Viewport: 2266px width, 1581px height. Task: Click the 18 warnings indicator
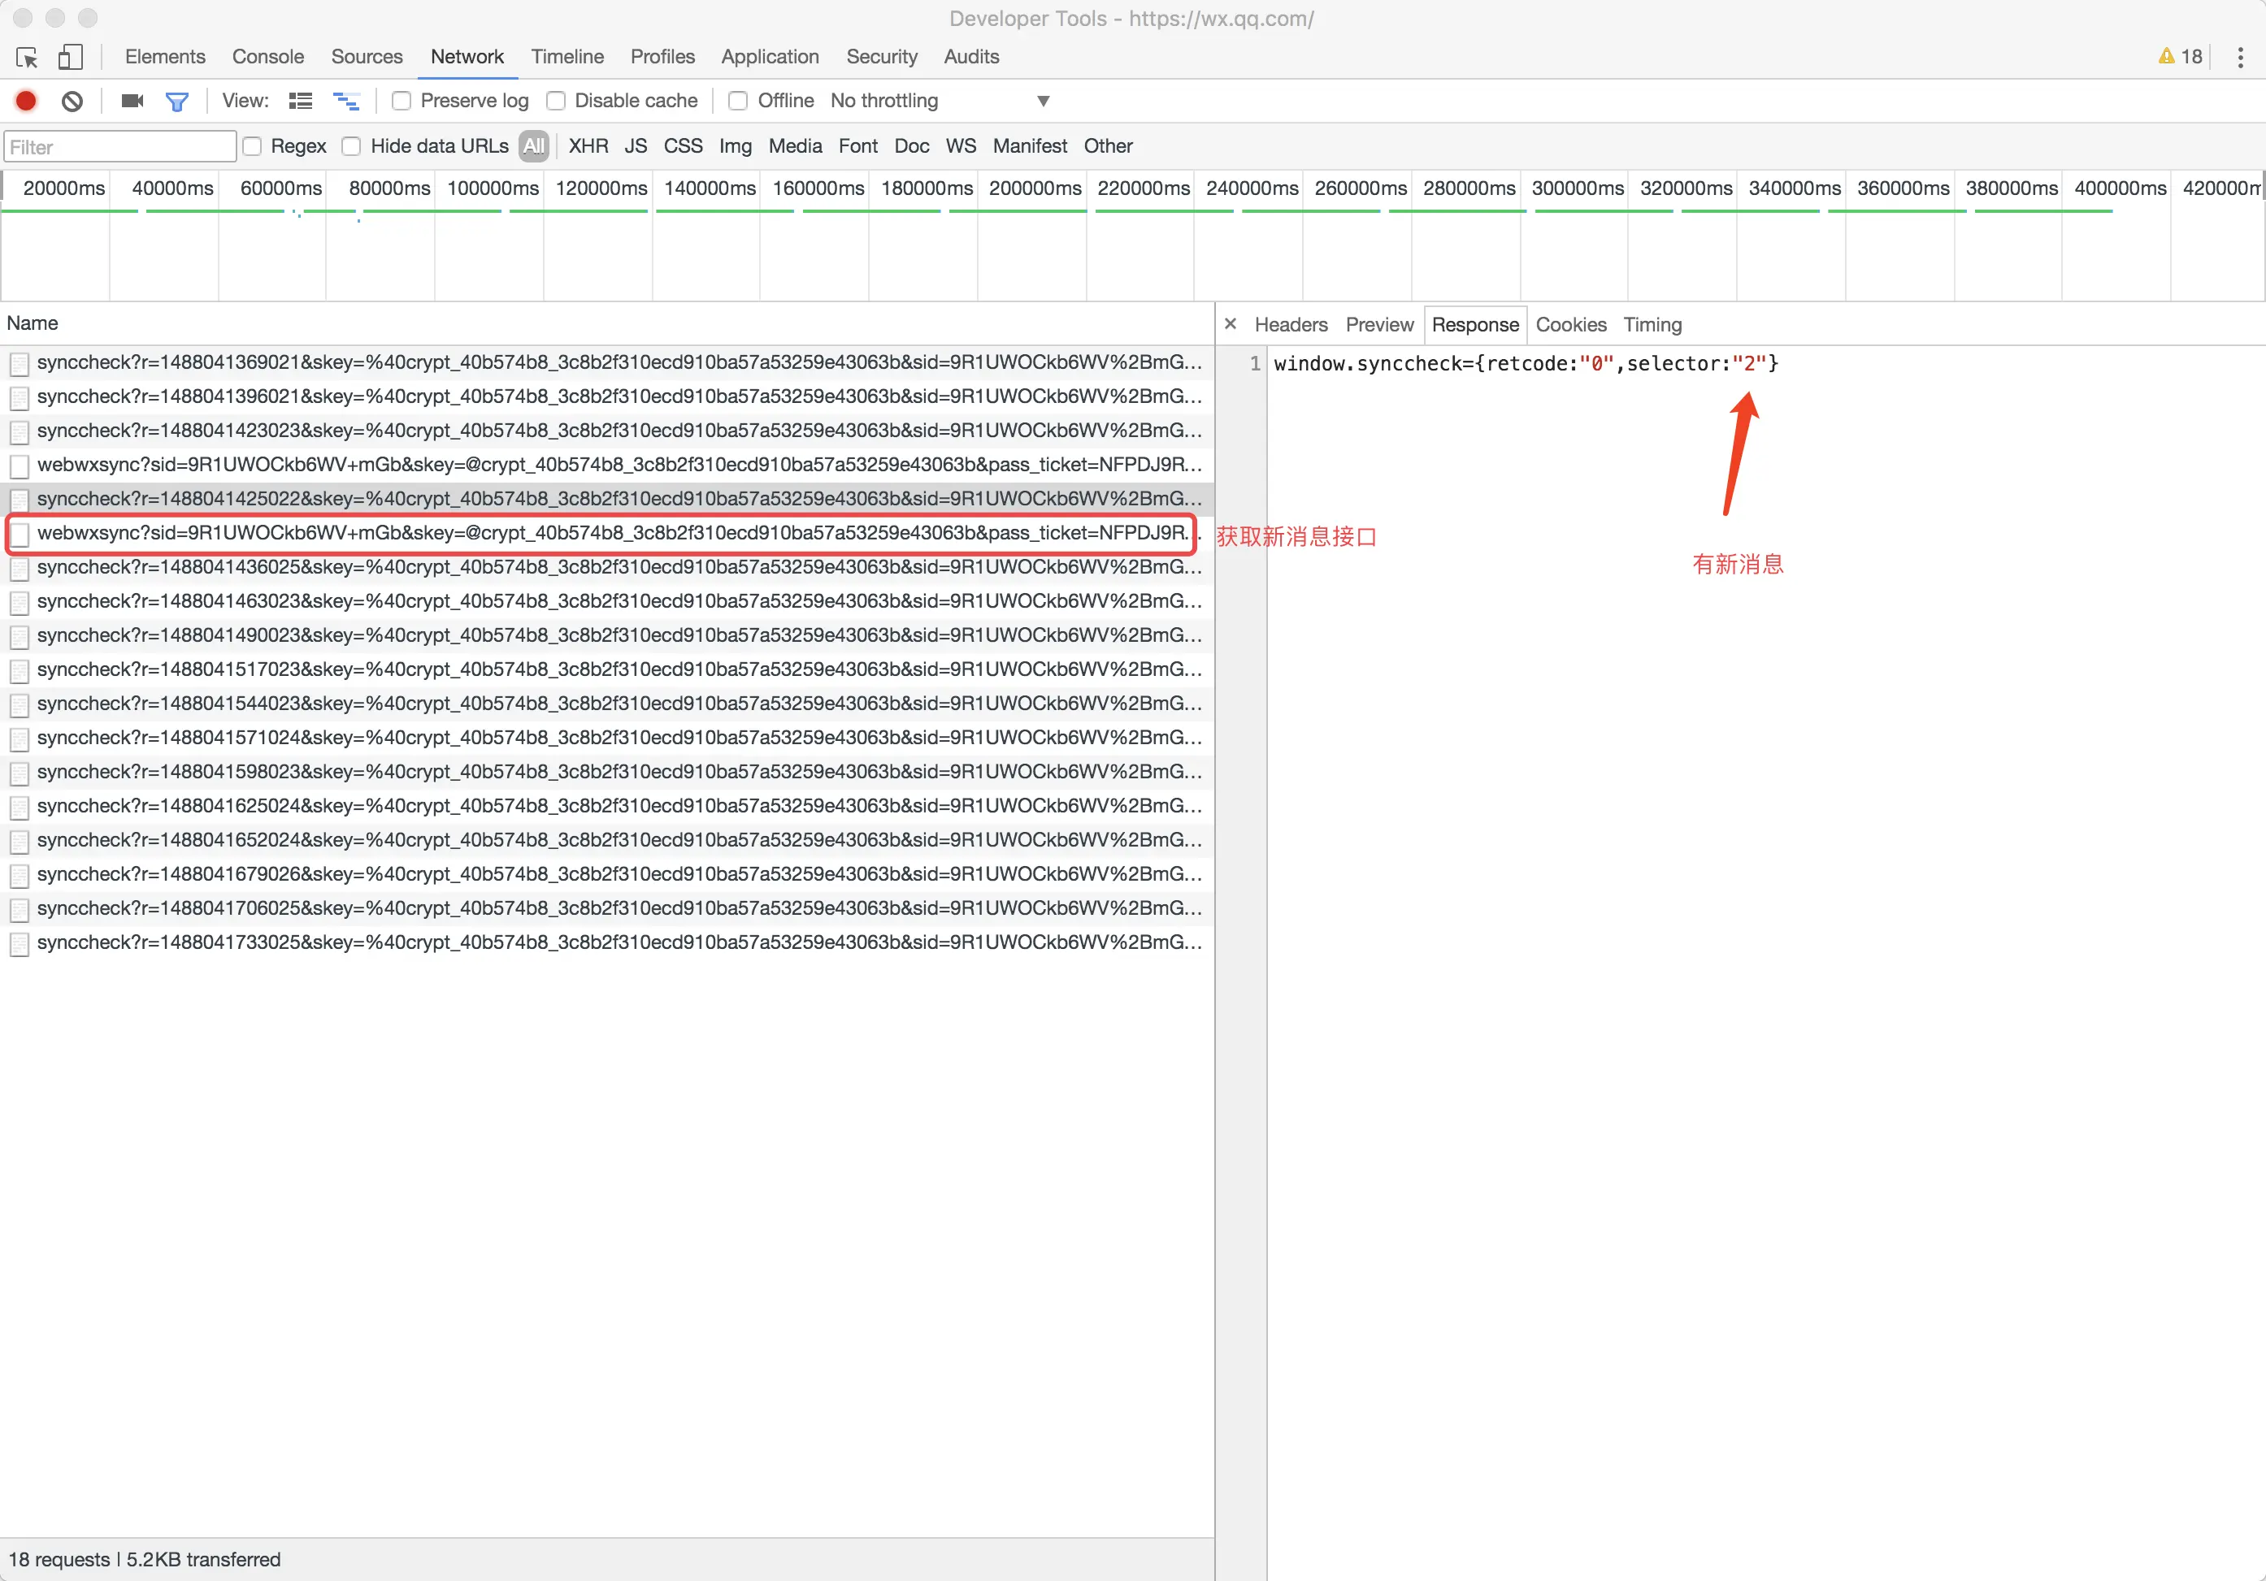pos(2179,56)
